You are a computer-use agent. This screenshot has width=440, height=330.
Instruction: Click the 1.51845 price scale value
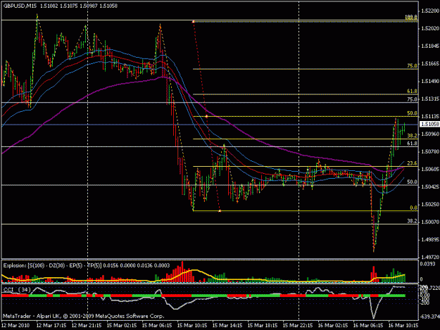point(429,46)
